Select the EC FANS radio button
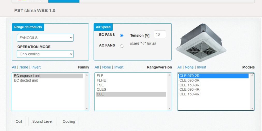Screen dimensions: 262x131 pyautogui.click(x=122, y=35)
